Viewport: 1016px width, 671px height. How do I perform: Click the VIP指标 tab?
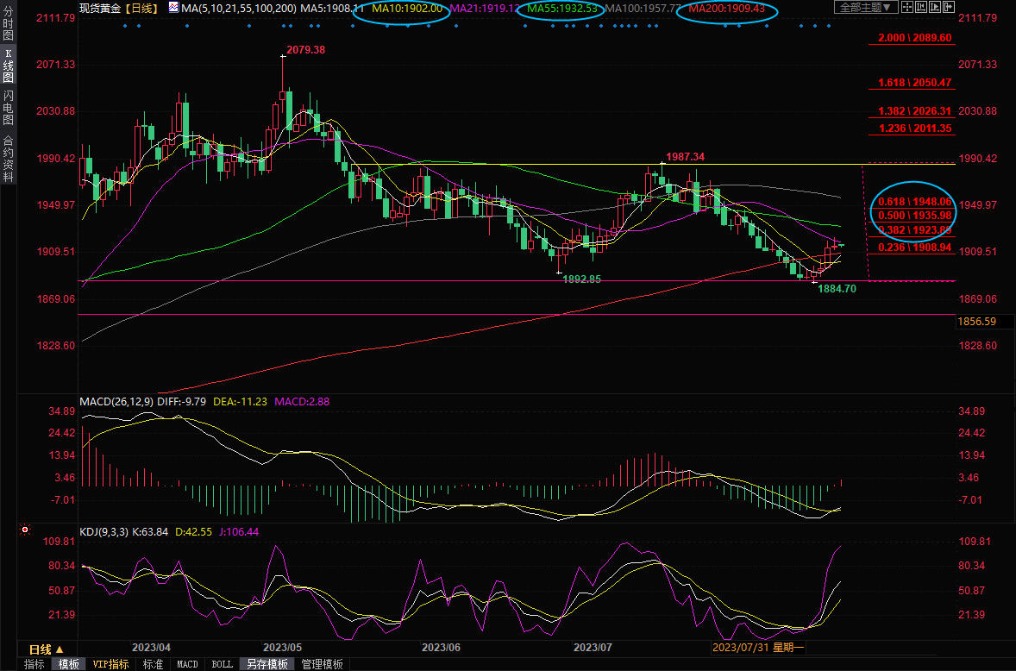110,664
